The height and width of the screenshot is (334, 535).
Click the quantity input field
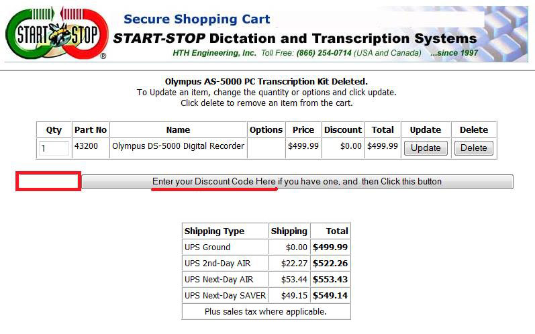54,148
